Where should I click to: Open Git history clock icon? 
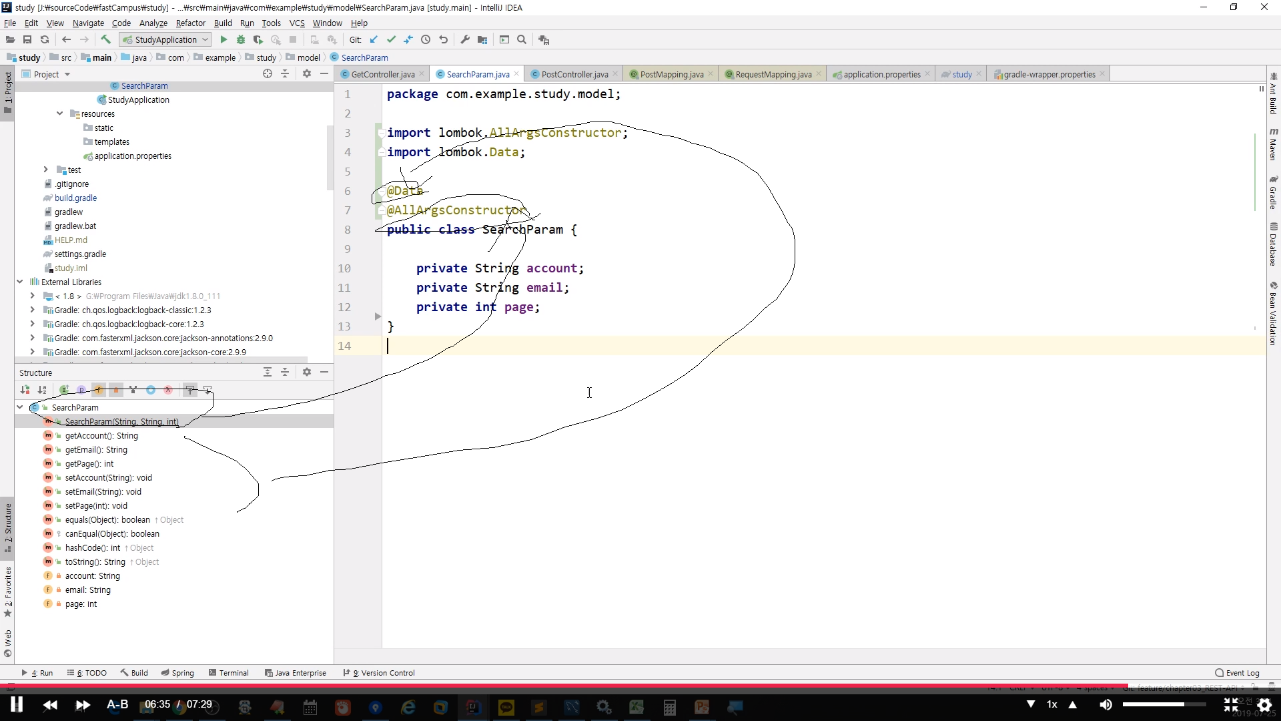(426, 40)
